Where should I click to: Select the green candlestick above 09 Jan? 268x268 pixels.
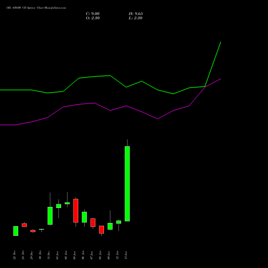coord(110,226)
